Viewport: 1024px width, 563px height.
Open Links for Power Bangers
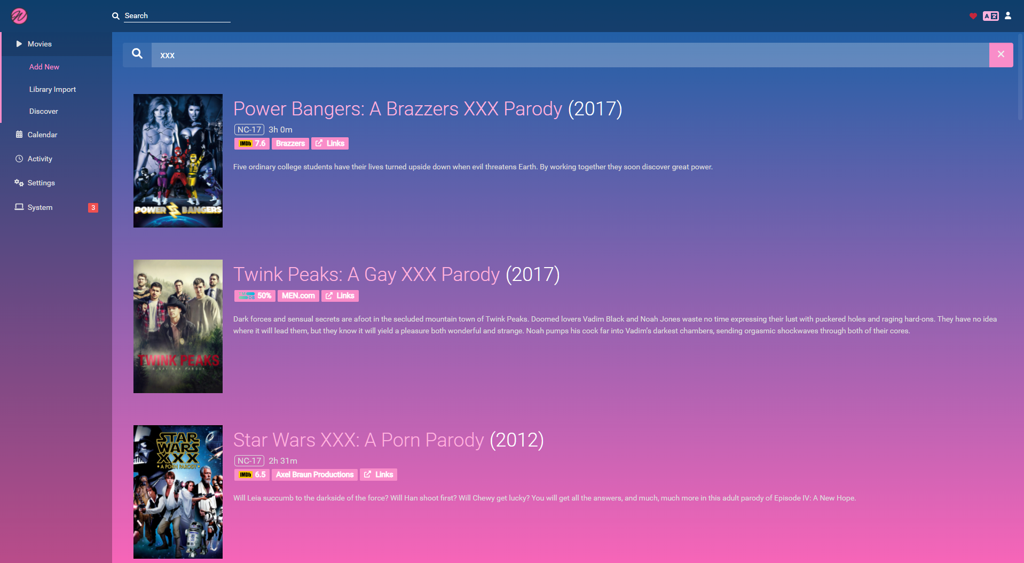(x=330, y=143)
